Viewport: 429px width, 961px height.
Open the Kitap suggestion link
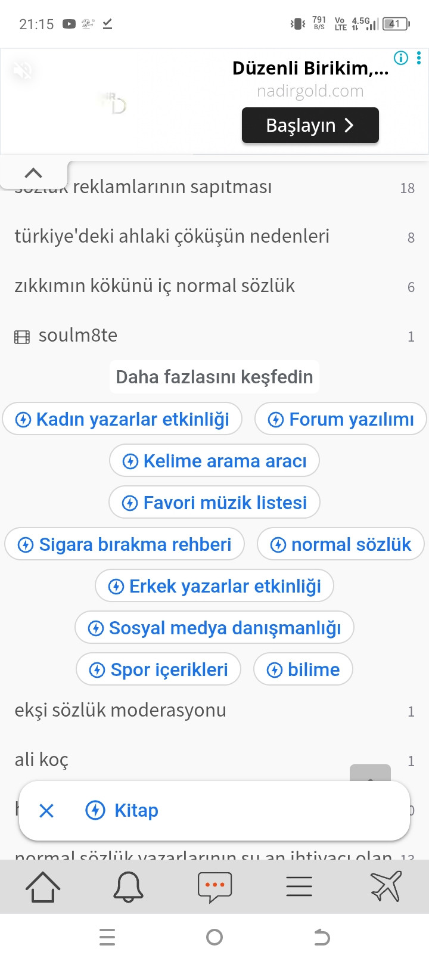(136, 810)
